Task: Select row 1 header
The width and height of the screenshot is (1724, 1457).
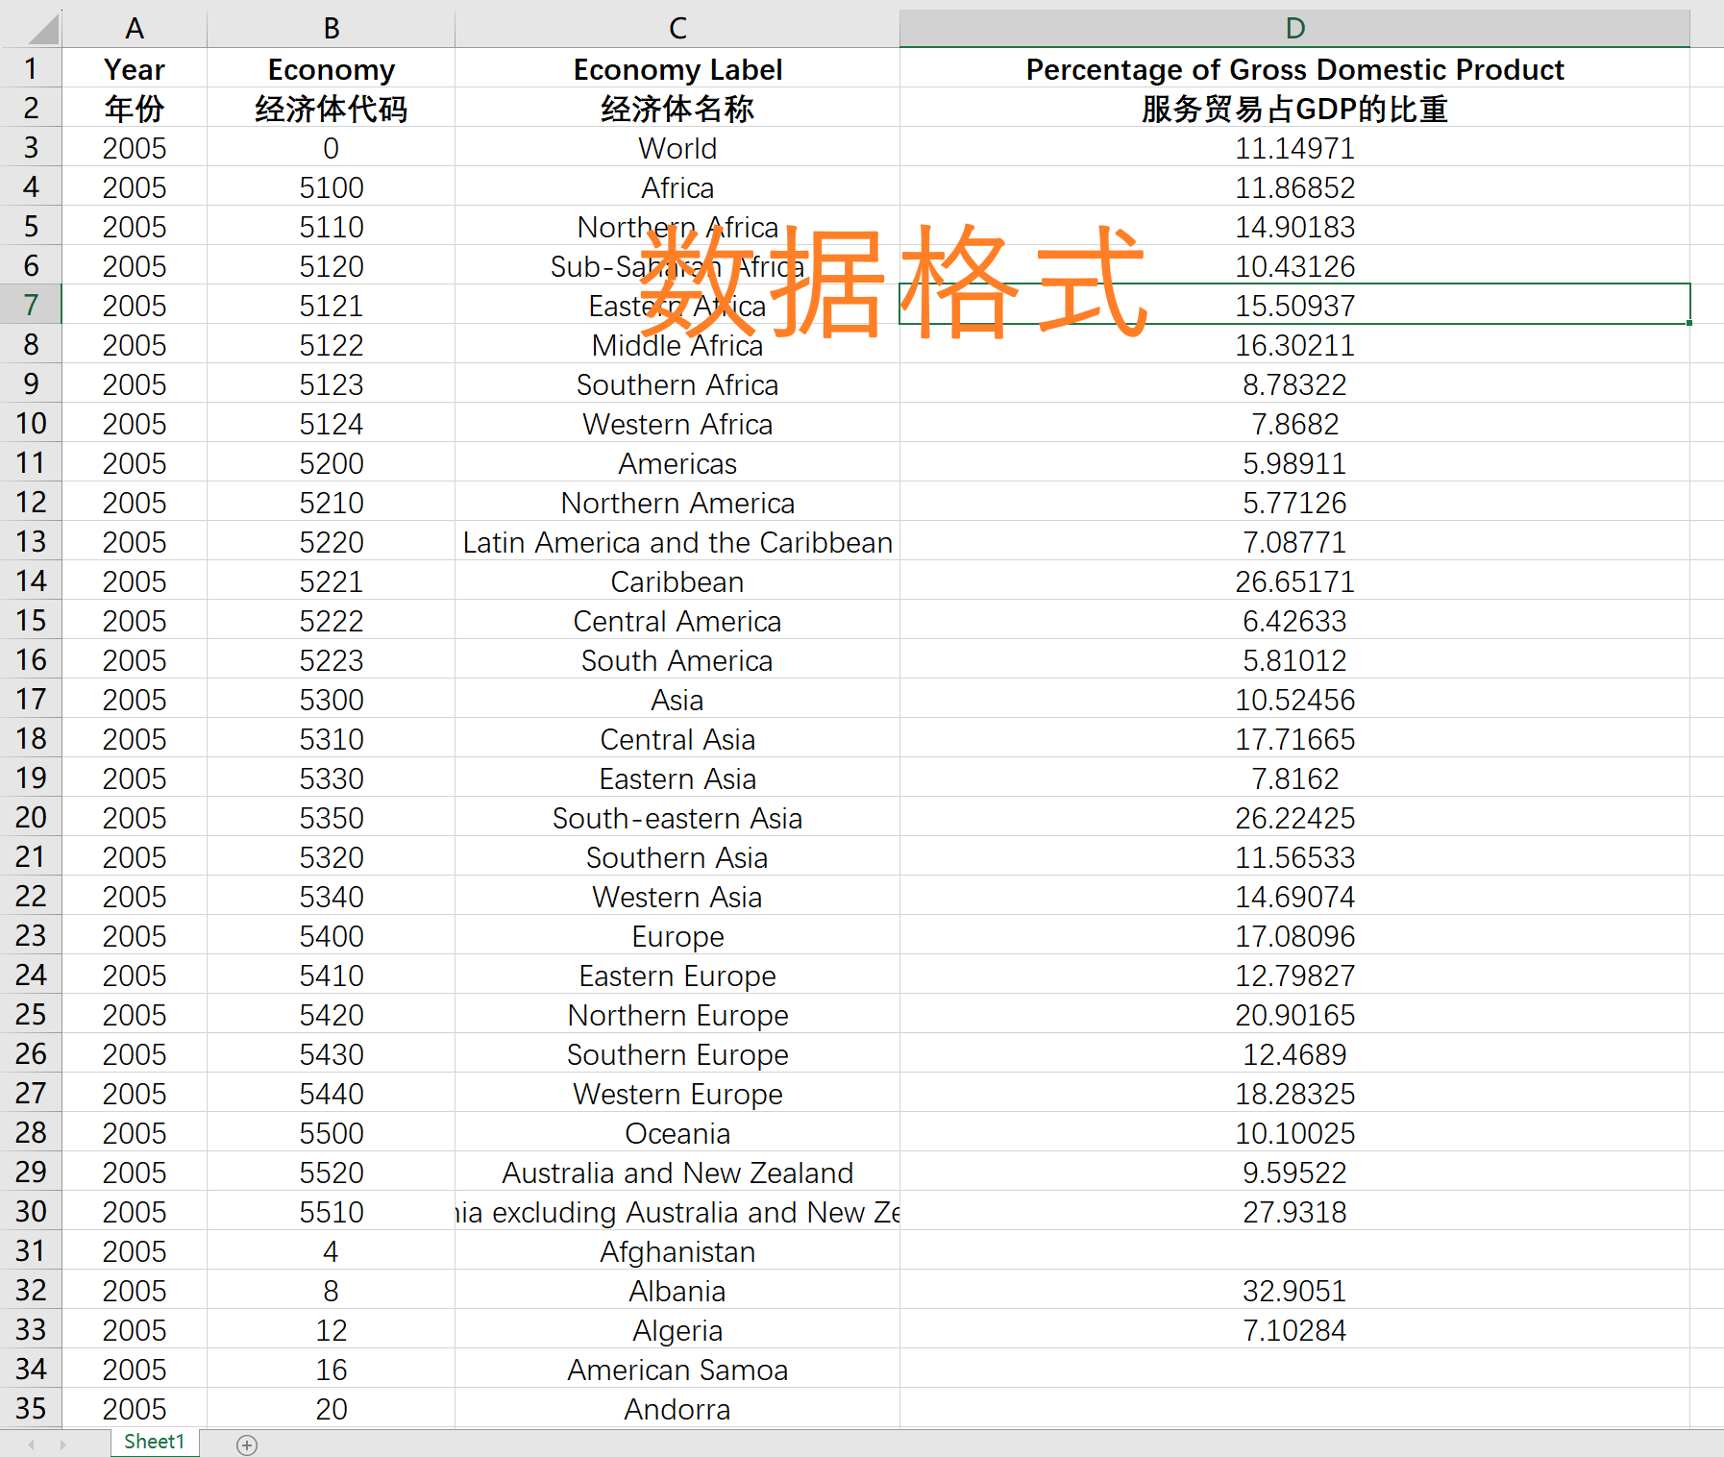Action: [31, 68]
